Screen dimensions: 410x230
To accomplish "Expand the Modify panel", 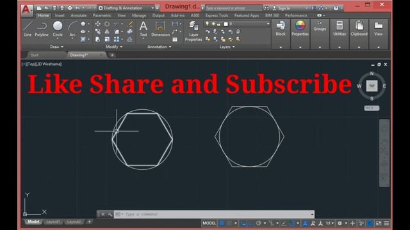I will click(x=114, y=47).
